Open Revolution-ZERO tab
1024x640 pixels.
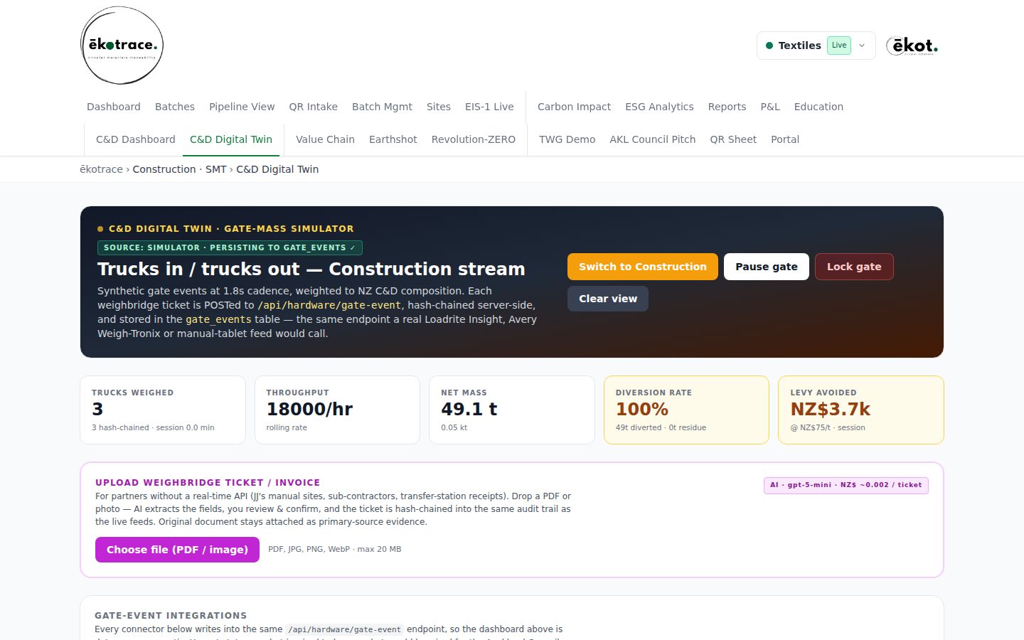(474, 139)
